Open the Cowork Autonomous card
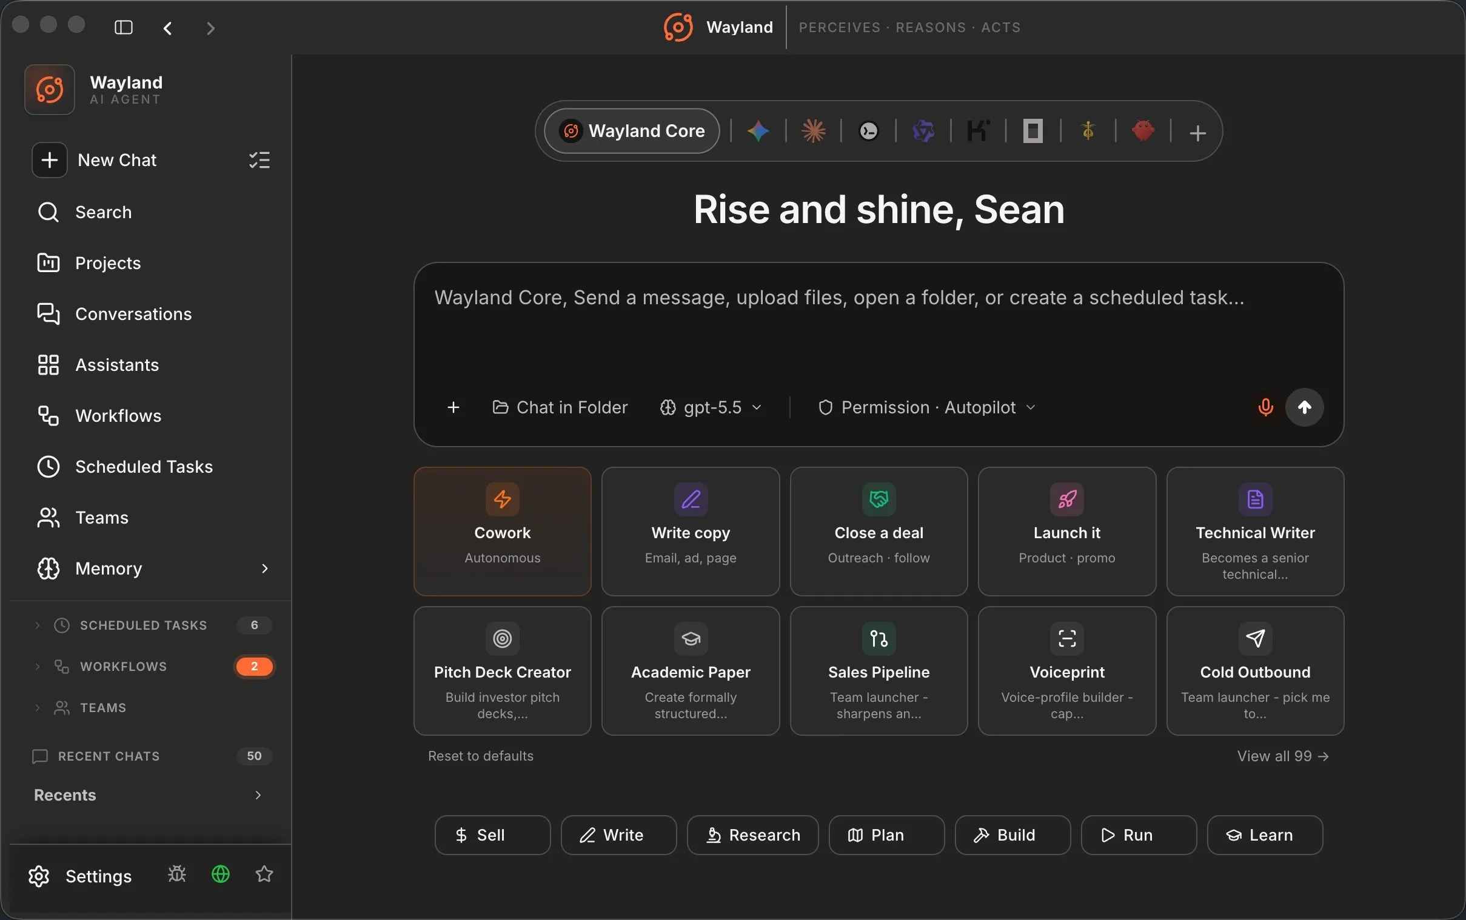Screen dimensions: 1466x920 (502, 531)
